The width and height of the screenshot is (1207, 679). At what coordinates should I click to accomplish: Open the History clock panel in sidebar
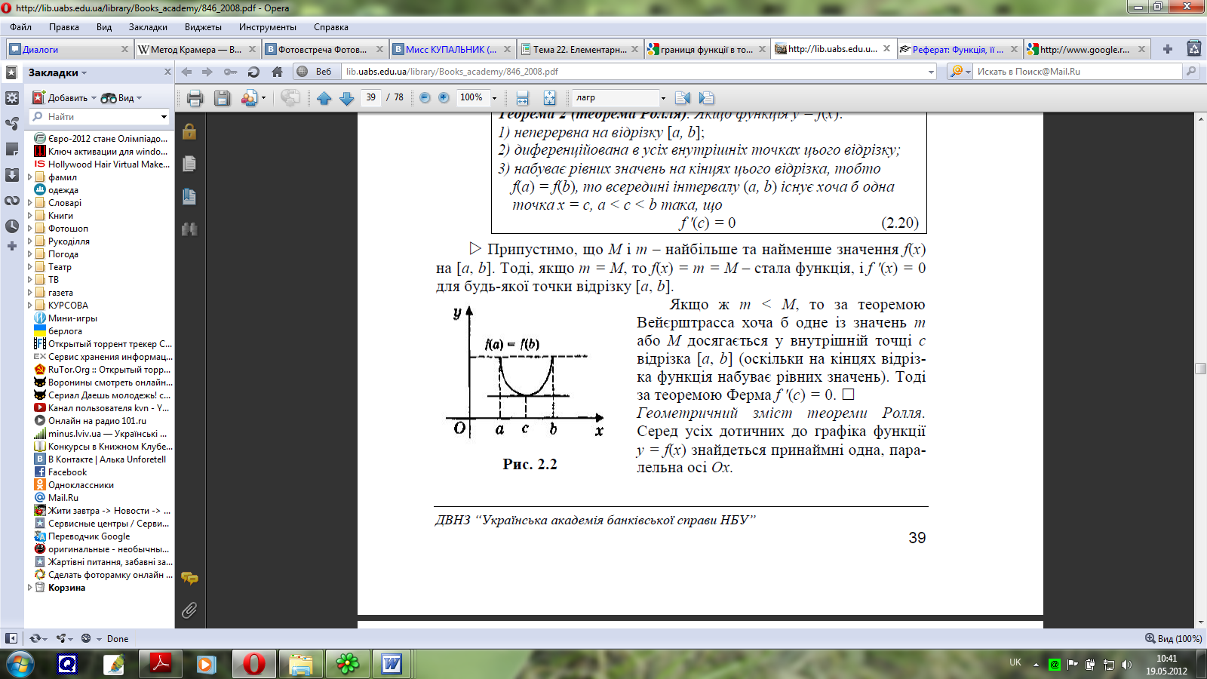11,226
